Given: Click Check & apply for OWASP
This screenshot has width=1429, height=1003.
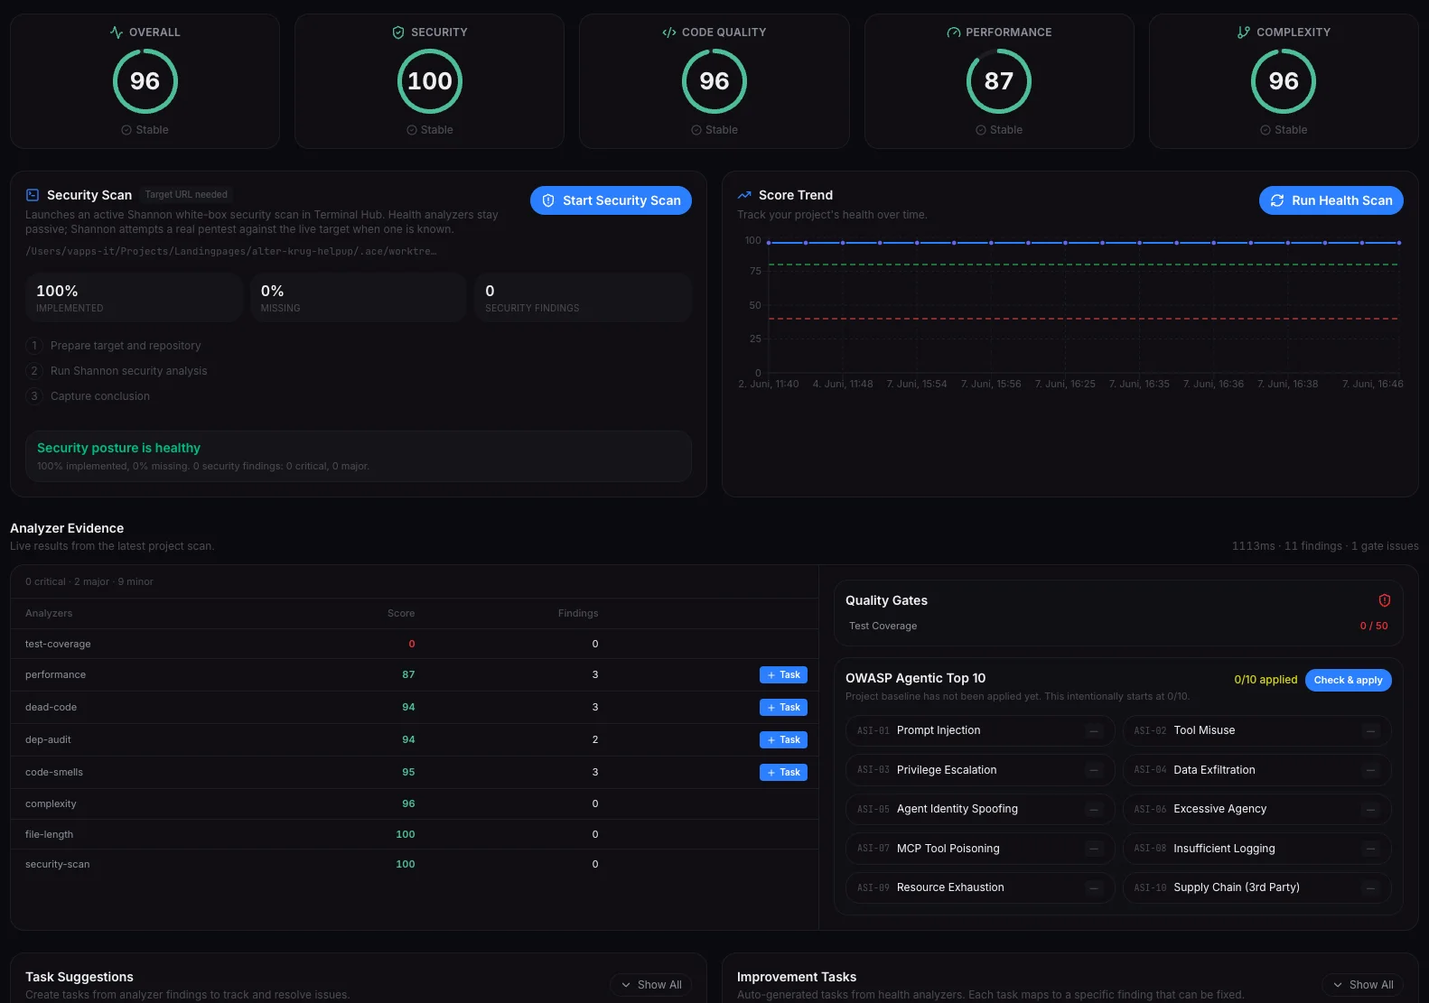Looking at the screenshot, I should click(x=1349, y=680).
